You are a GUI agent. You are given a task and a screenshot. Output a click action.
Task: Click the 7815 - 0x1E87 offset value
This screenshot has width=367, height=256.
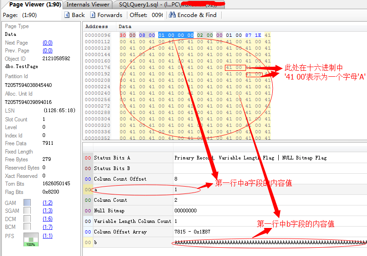[x=192, y=232]
